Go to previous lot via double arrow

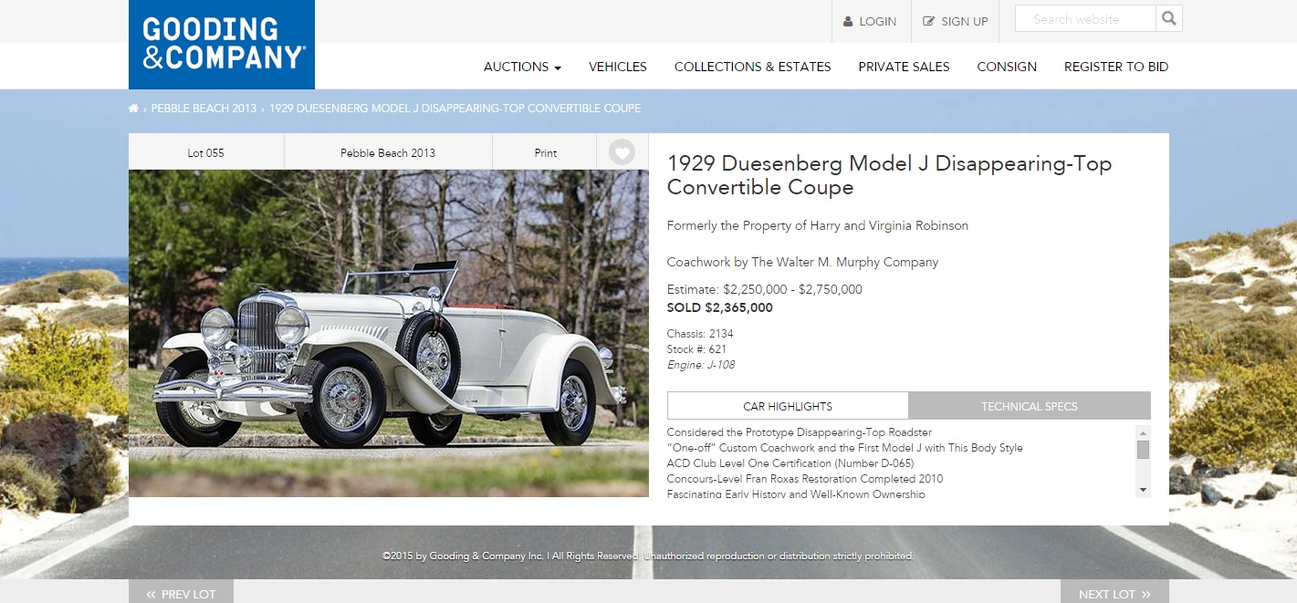click(x=152, y=594)
